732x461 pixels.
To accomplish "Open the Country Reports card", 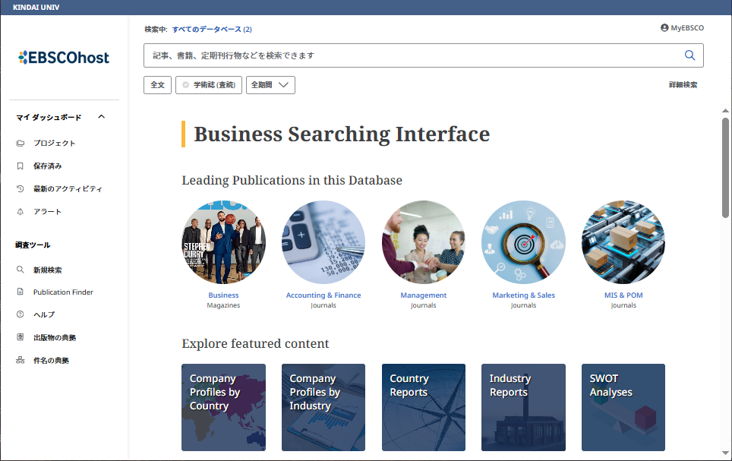I will coord(424,407).
